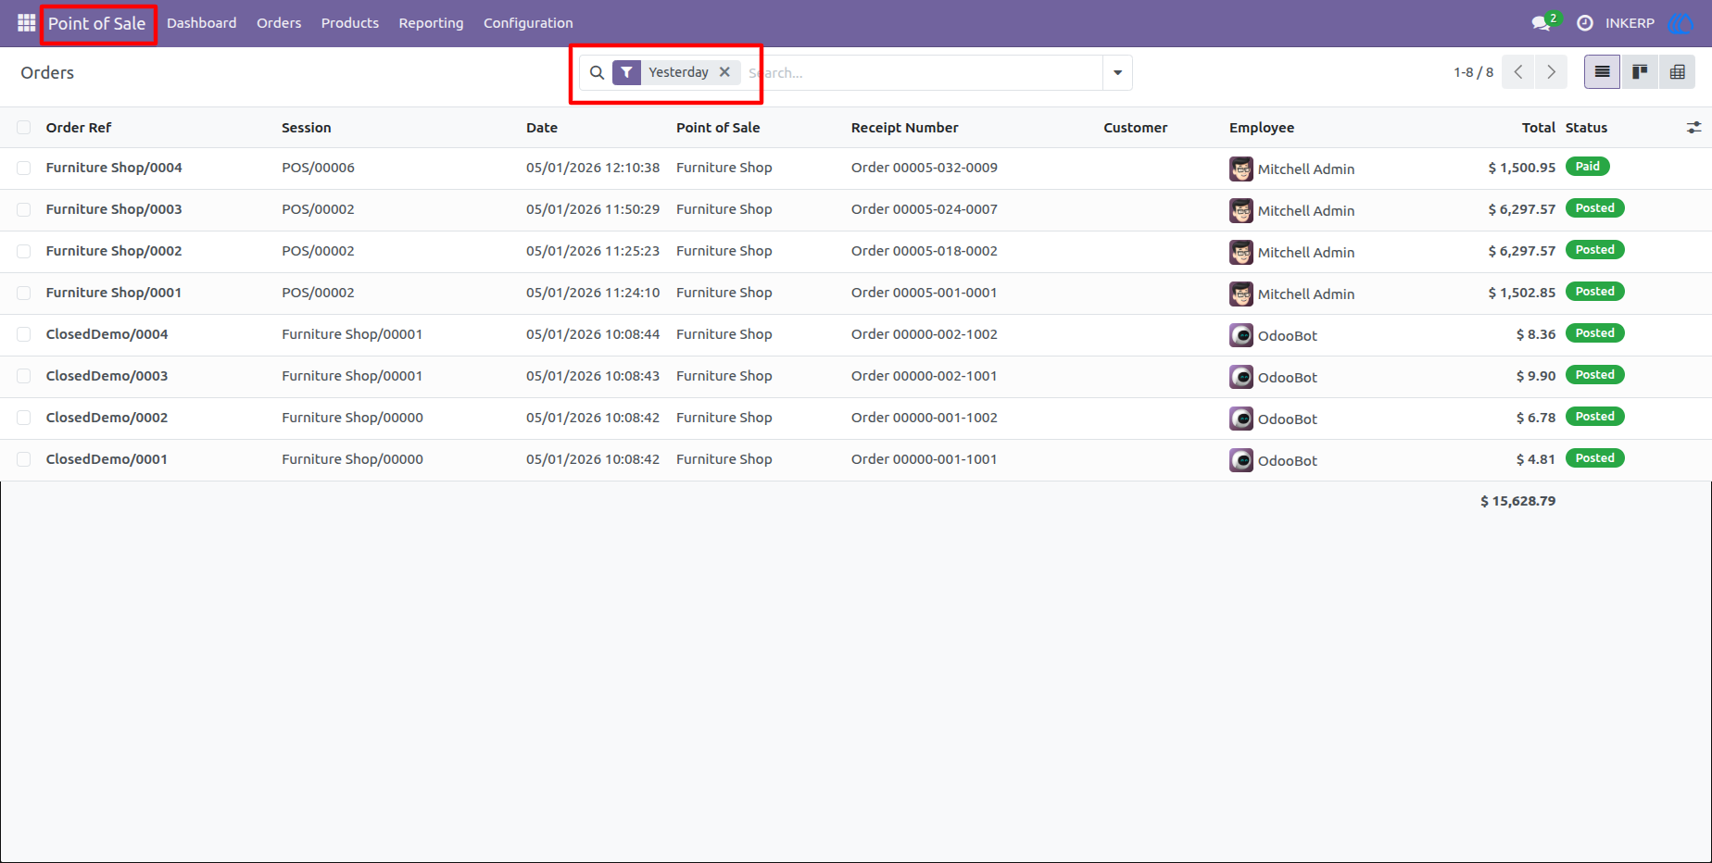
Task: Toggle the select-all orders checkbox
Action: [x=24, y=128]
